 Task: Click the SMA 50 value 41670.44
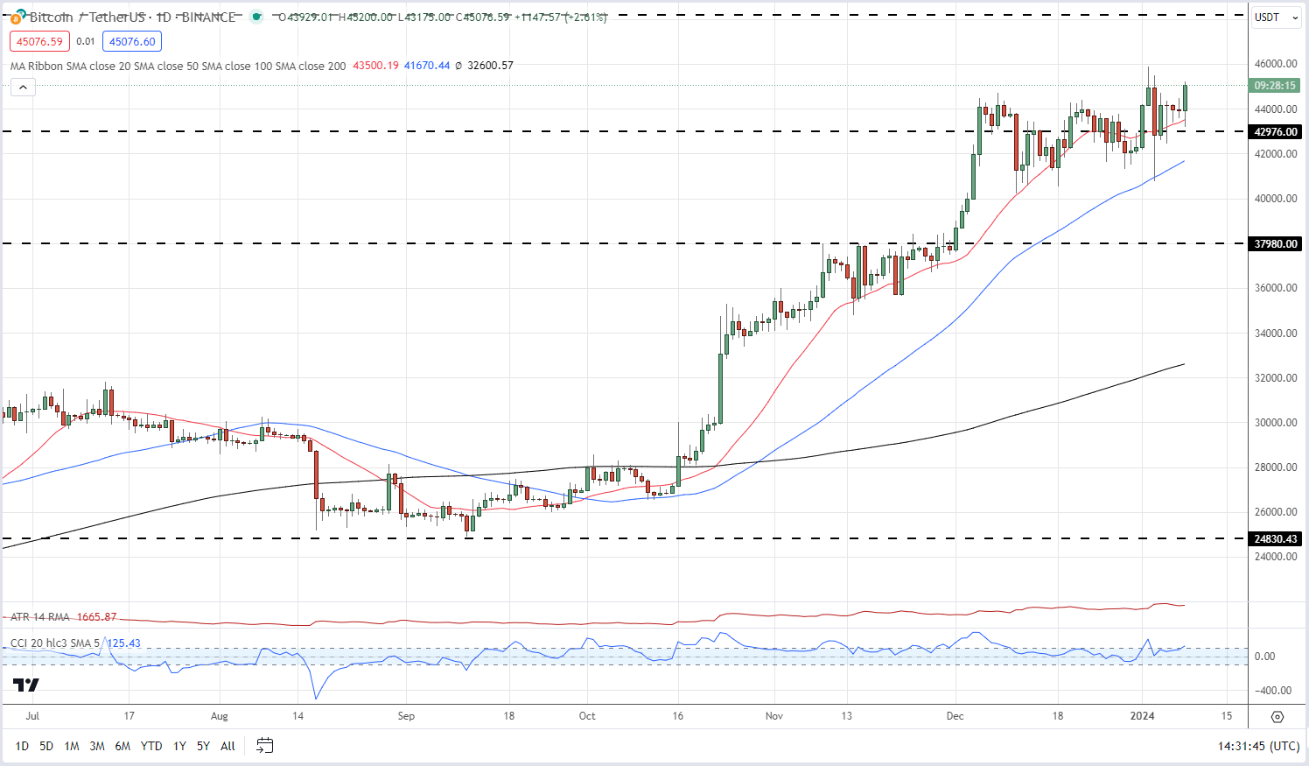tap(427, 66)
